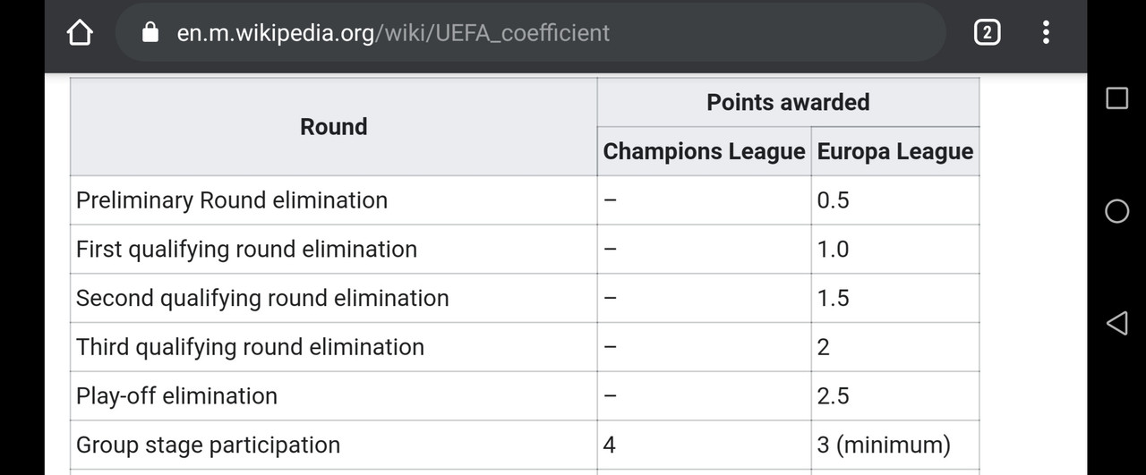Tap the Android recent apps square

pyautogui.click(x=1116, y=98)
